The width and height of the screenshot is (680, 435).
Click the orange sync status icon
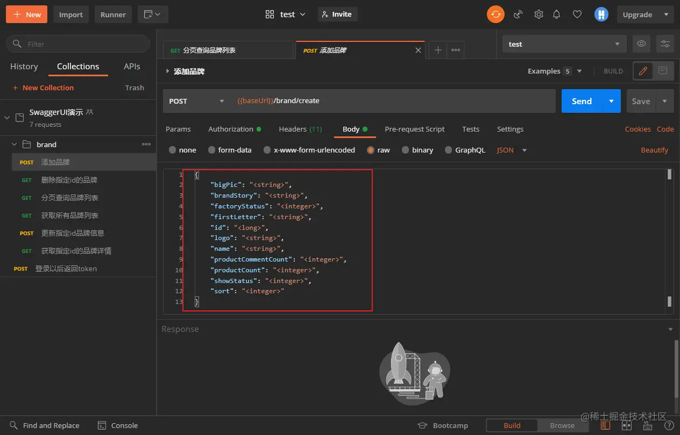[x=496, y=15]
